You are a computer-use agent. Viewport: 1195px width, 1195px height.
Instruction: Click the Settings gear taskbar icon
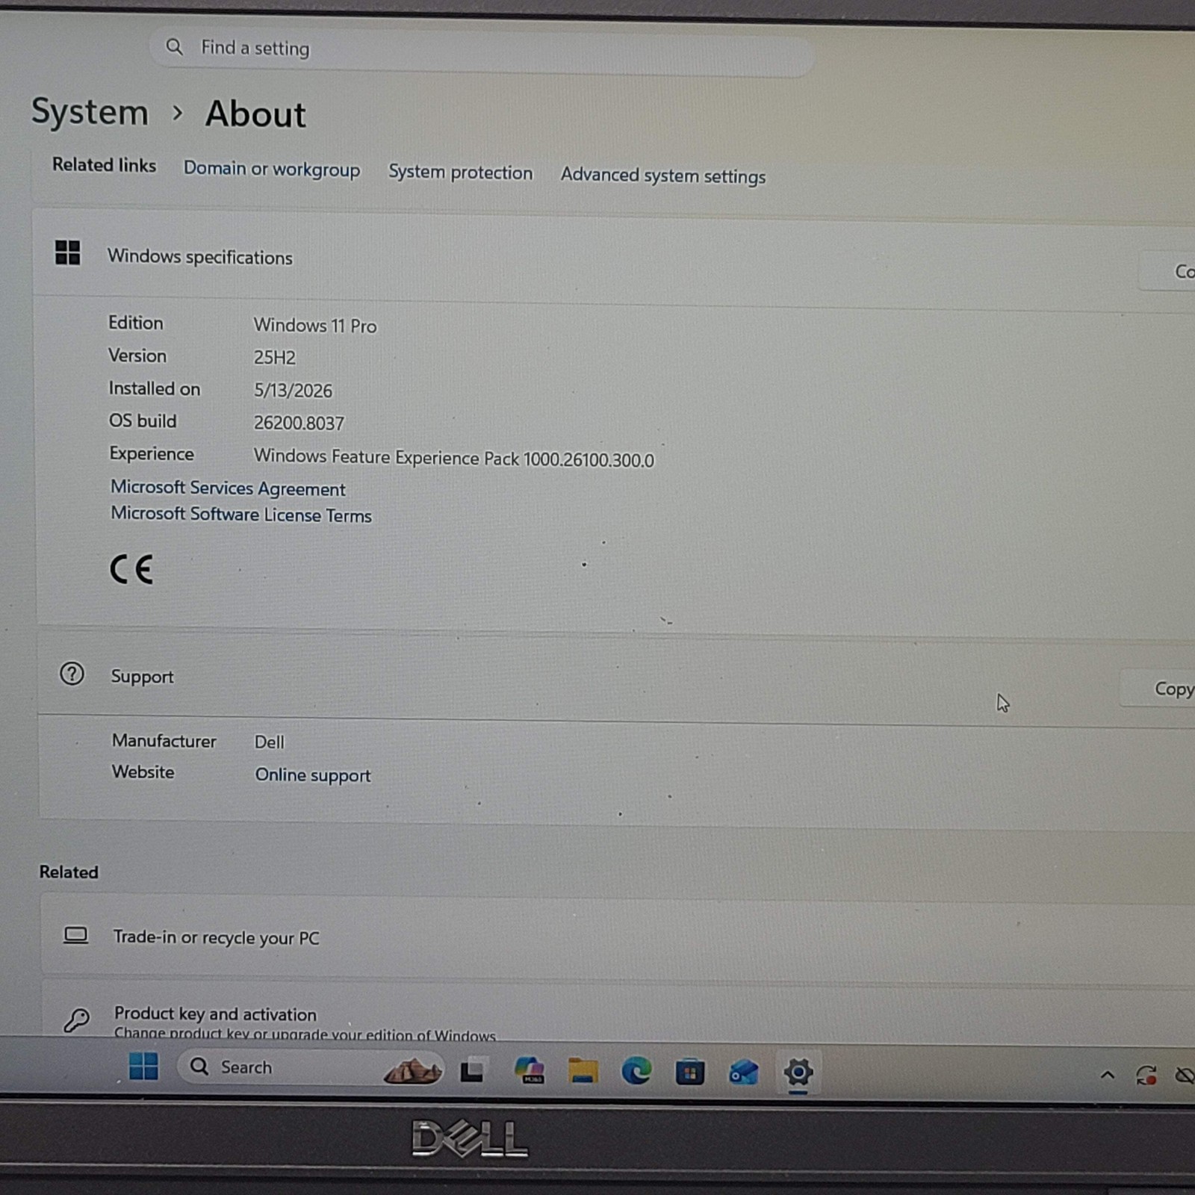pyautogui.click(x=798, y=1073)
